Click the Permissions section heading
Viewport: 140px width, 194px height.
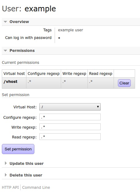[22, 50]
